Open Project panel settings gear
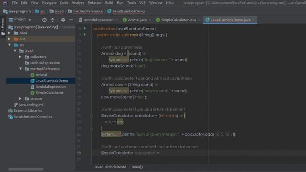 point(63,20)
